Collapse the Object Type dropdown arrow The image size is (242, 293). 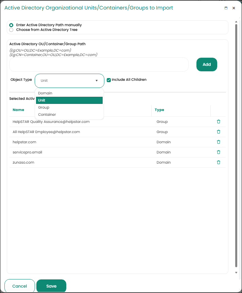coord(97,81)
